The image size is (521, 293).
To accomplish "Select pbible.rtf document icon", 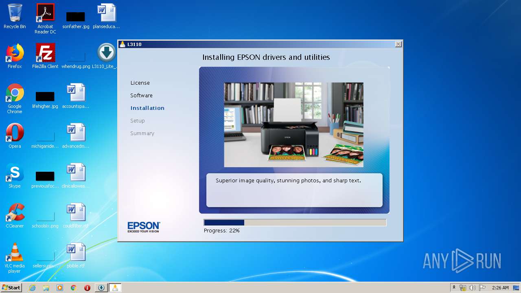I will click(x=76, y=256).
